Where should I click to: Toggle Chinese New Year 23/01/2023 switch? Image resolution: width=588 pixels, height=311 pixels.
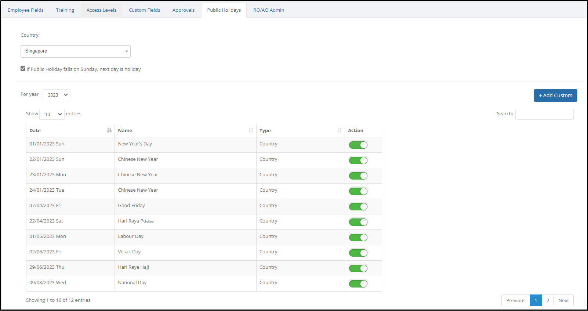coord(358,176)
